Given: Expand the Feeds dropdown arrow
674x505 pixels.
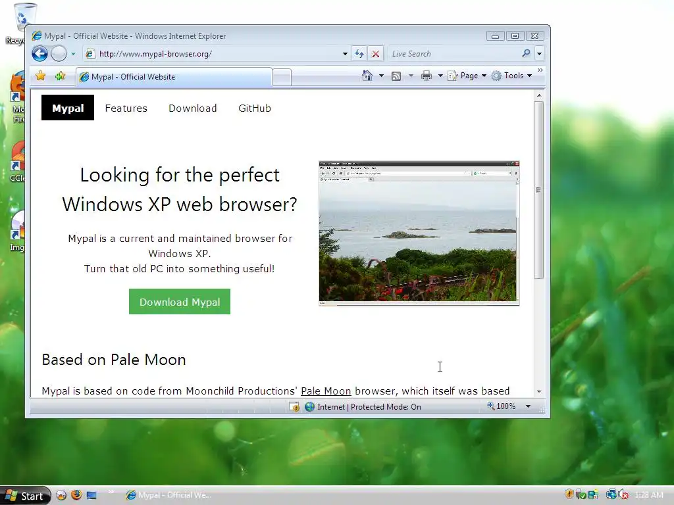Looking at the screenshot, I should coord(411,76).
